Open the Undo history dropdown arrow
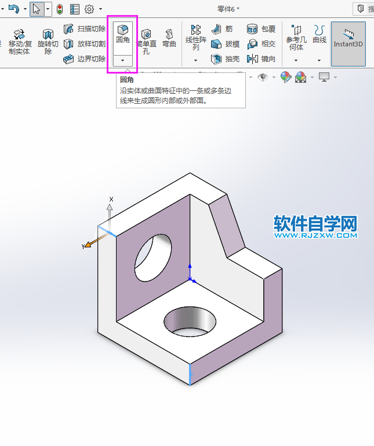Image resolution: width=374 pixels, height=446 pixels. 25,9
